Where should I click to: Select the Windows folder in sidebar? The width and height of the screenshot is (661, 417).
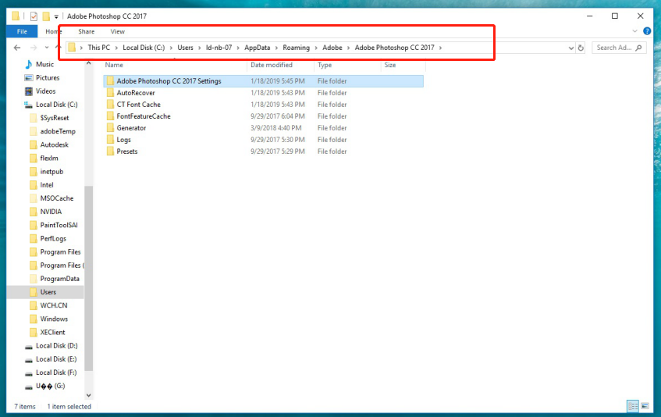(54, 319)
